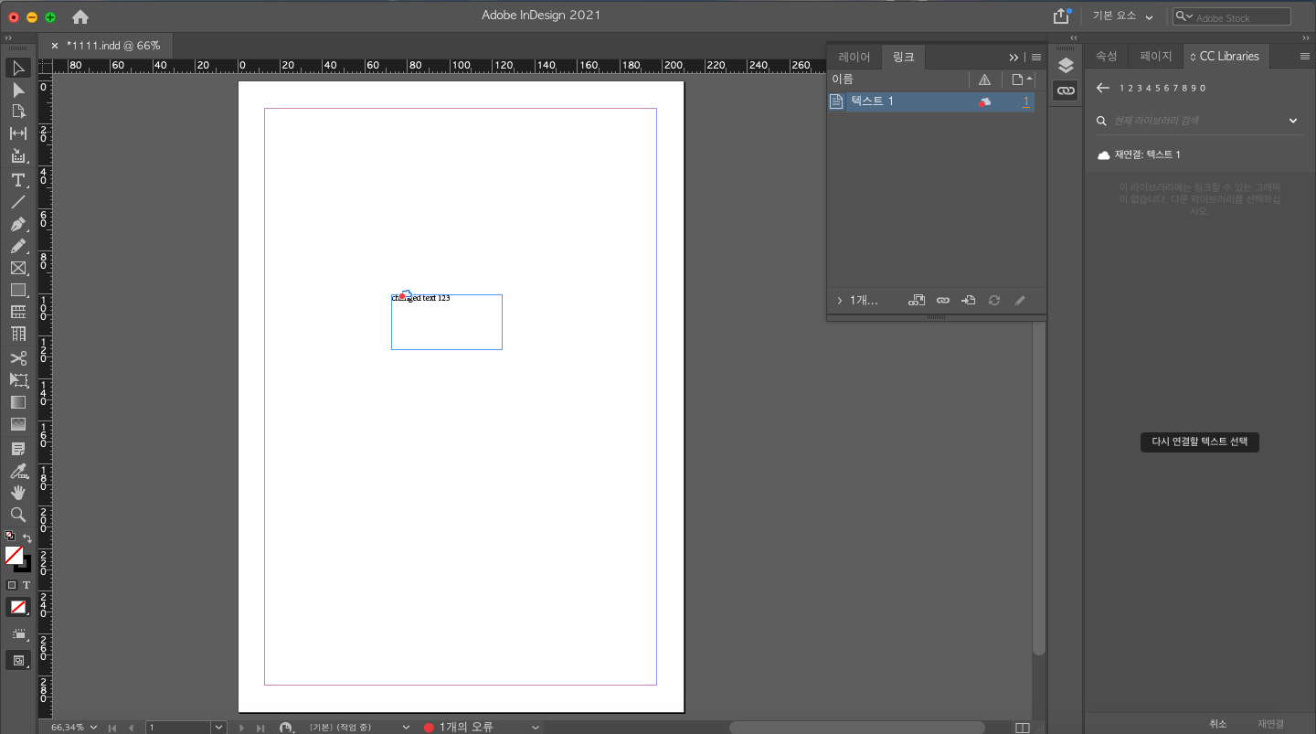Toggle the CC Libraries panel icon
The width and height of the screenshot is (1316, 734).
coord(1226,56)
